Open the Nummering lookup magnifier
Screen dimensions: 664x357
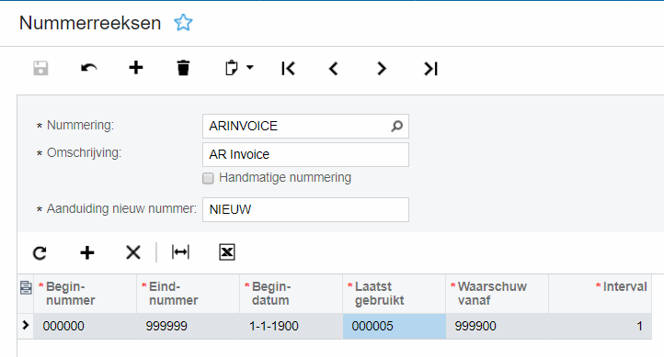pos(396,126)
